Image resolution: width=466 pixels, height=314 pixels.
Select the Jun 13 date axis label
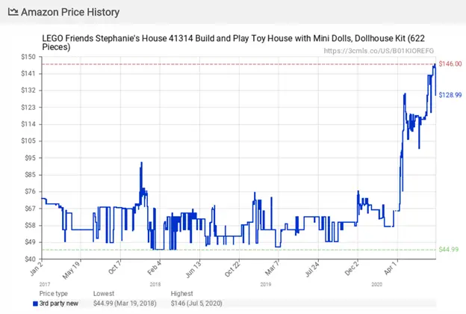pyautogui.click(x=193, y=269)
